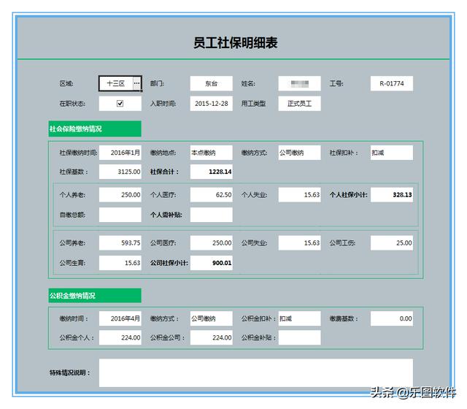Click the blurred 姓名 field
This screenshot has width=467, height=409.
(299, 84)
